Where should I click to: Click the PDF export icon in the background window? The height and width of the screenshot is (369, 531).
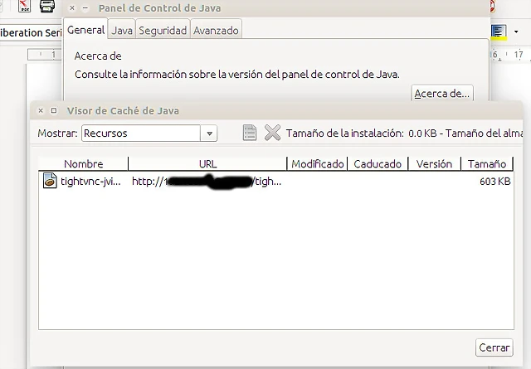point(24,6)
